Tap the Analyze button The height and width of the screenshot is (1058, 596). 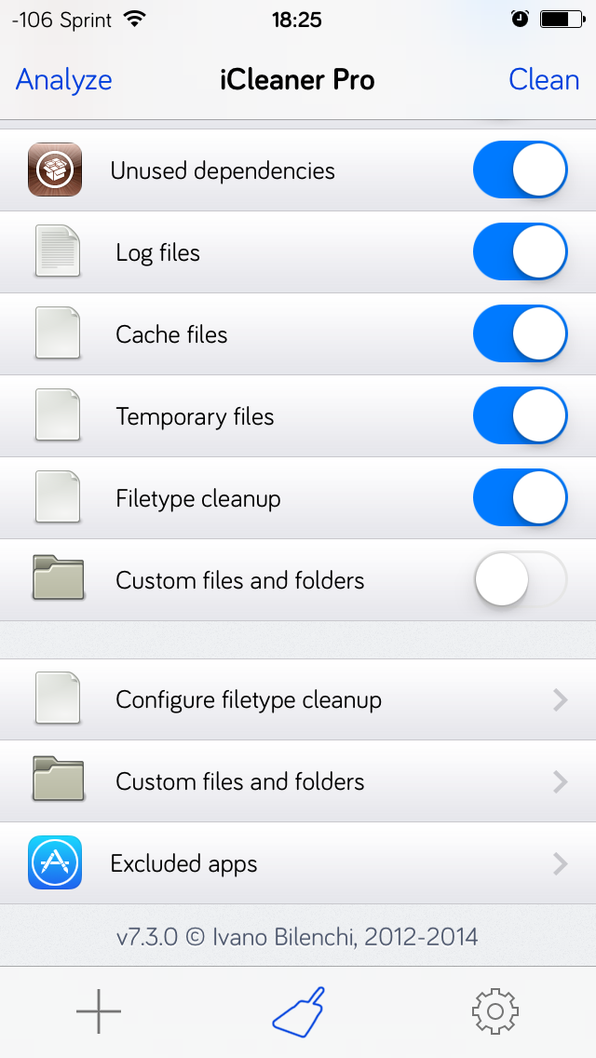(64, 79)
